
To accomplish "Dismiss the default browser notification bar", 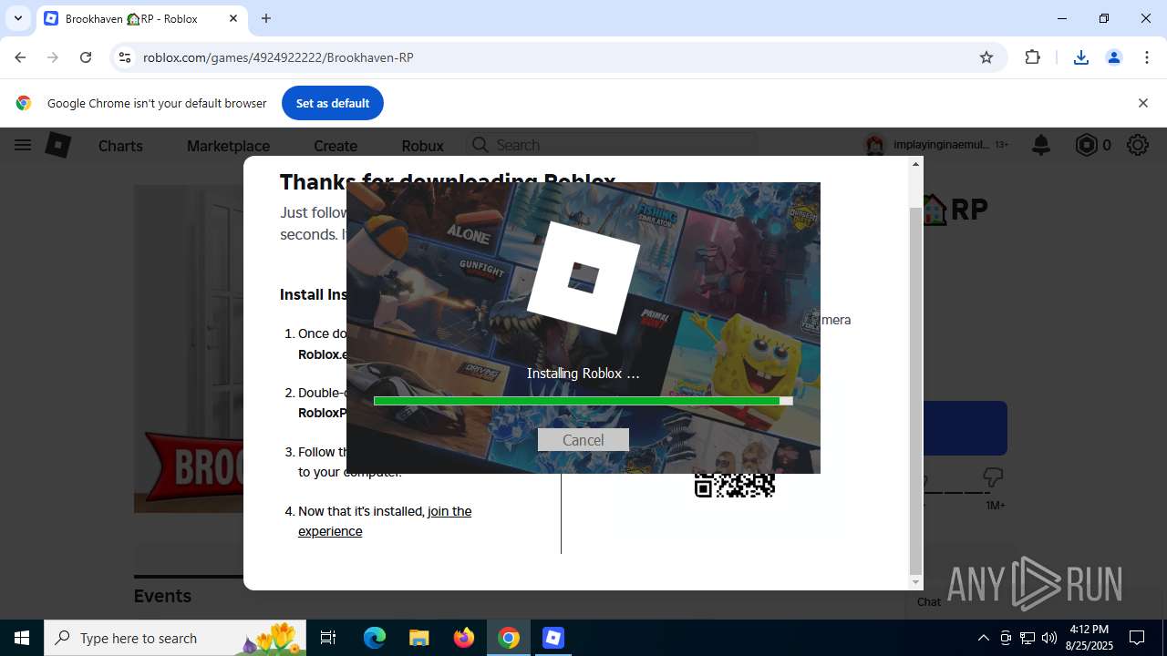I will point(1142,103).
